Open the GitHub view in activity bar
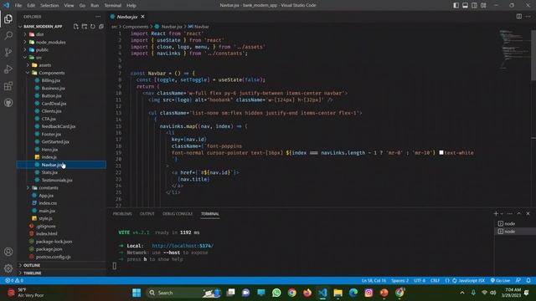Image resolution: width=536 pixels, height=301 pixels. point(8,102)
